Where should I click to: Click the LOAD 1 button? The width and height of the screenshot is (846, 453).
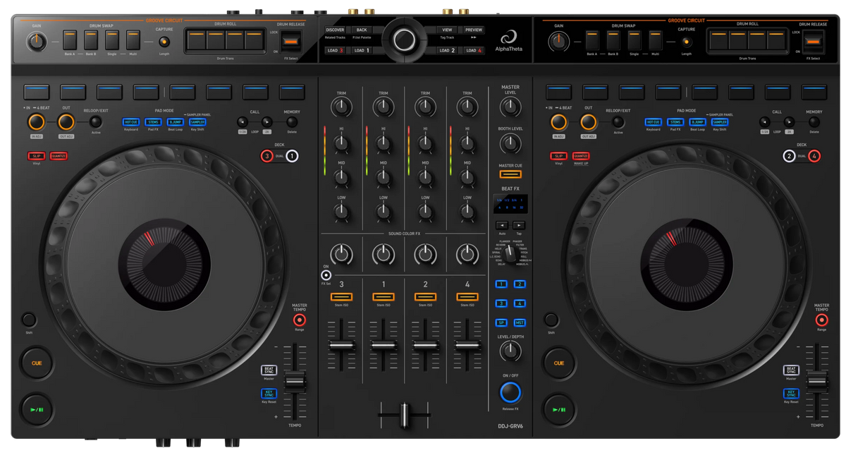362,51
